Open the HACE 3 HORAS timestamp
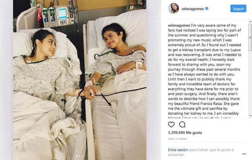The image size is (252, 160). coord(178,139)
